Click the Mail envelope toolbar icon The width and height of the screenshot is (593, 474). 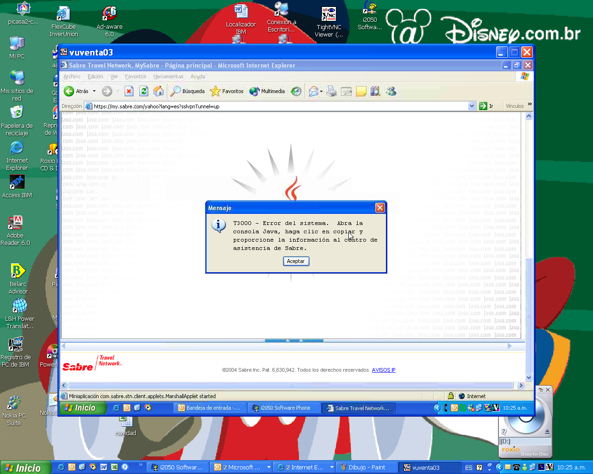click(x=314, y=91)
